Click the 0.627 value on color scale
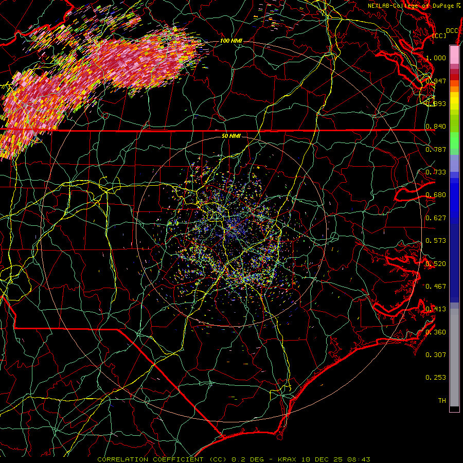 point(436,218)
